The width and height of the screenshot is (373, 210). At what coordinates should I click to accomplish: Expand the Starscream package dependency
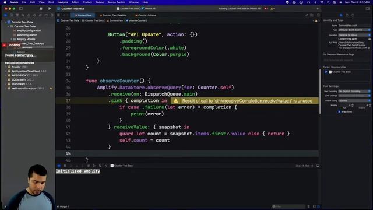pyautogui.click(x=6, y=84)
